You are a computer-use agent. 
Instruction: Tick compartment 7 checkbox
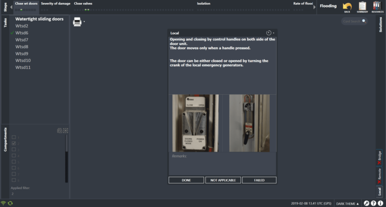click(14, 174)
